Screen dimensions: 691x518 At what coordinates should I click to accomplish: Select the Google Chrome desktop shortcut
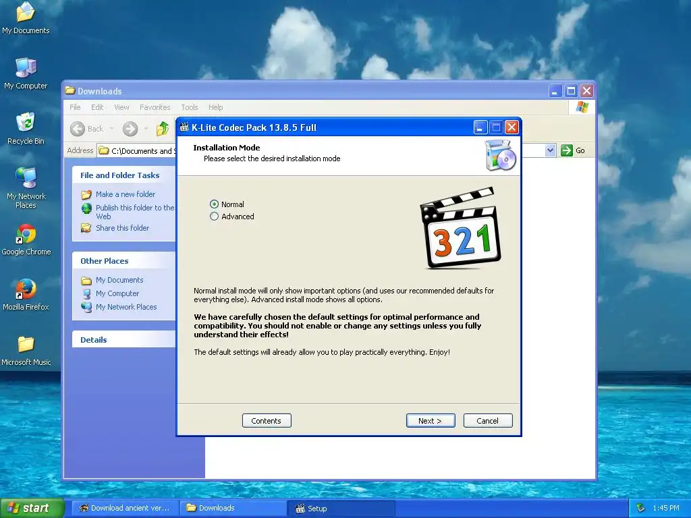pyautogui.click(x=26, y=240)
